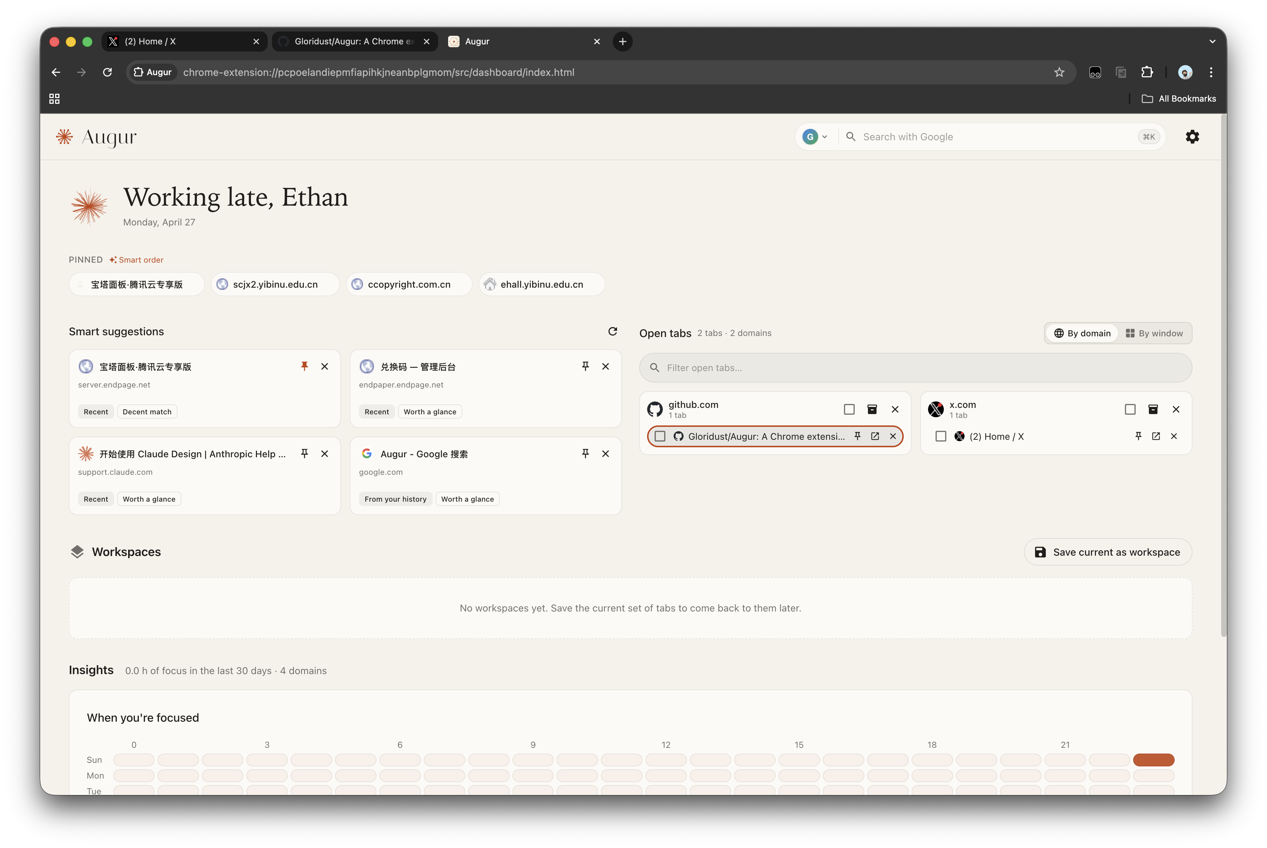Switch to the Gloridust/Augur browser tab

[354, 41]
